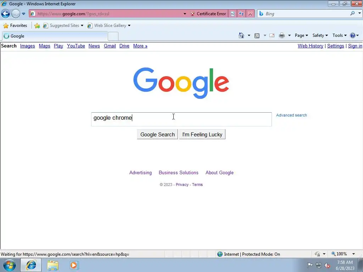363x272 pixels.
Task: Click the Print icon
Action: point(282,36)
